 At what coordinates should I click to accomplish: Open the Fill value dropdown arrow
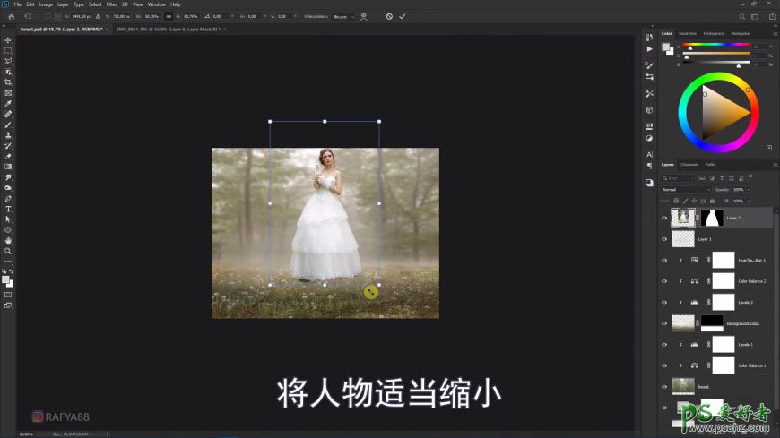749,201
